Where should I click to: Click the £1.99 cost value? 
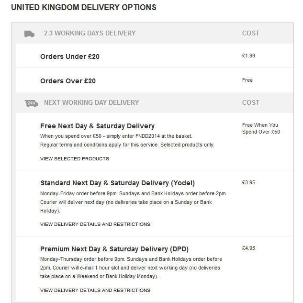tap(248, 56)
